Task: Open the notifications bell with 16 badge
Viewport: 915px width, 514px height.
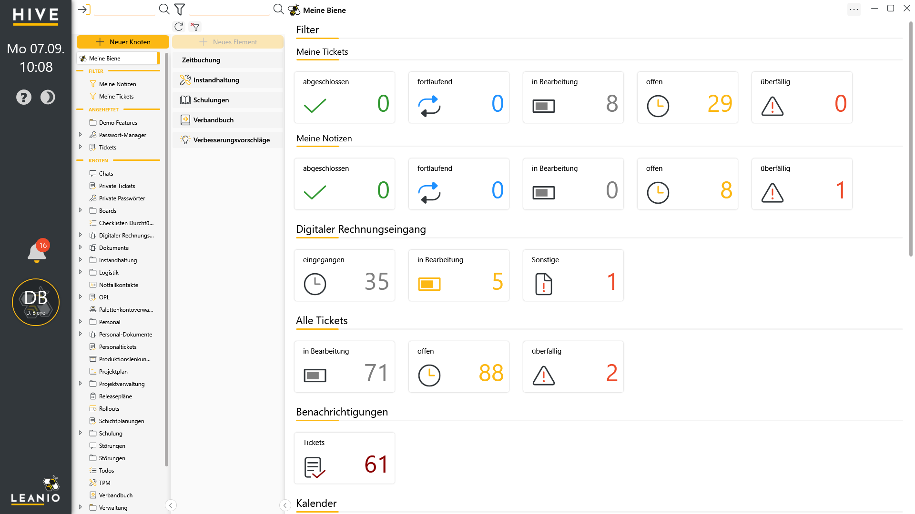Action: tap(37, 252)
